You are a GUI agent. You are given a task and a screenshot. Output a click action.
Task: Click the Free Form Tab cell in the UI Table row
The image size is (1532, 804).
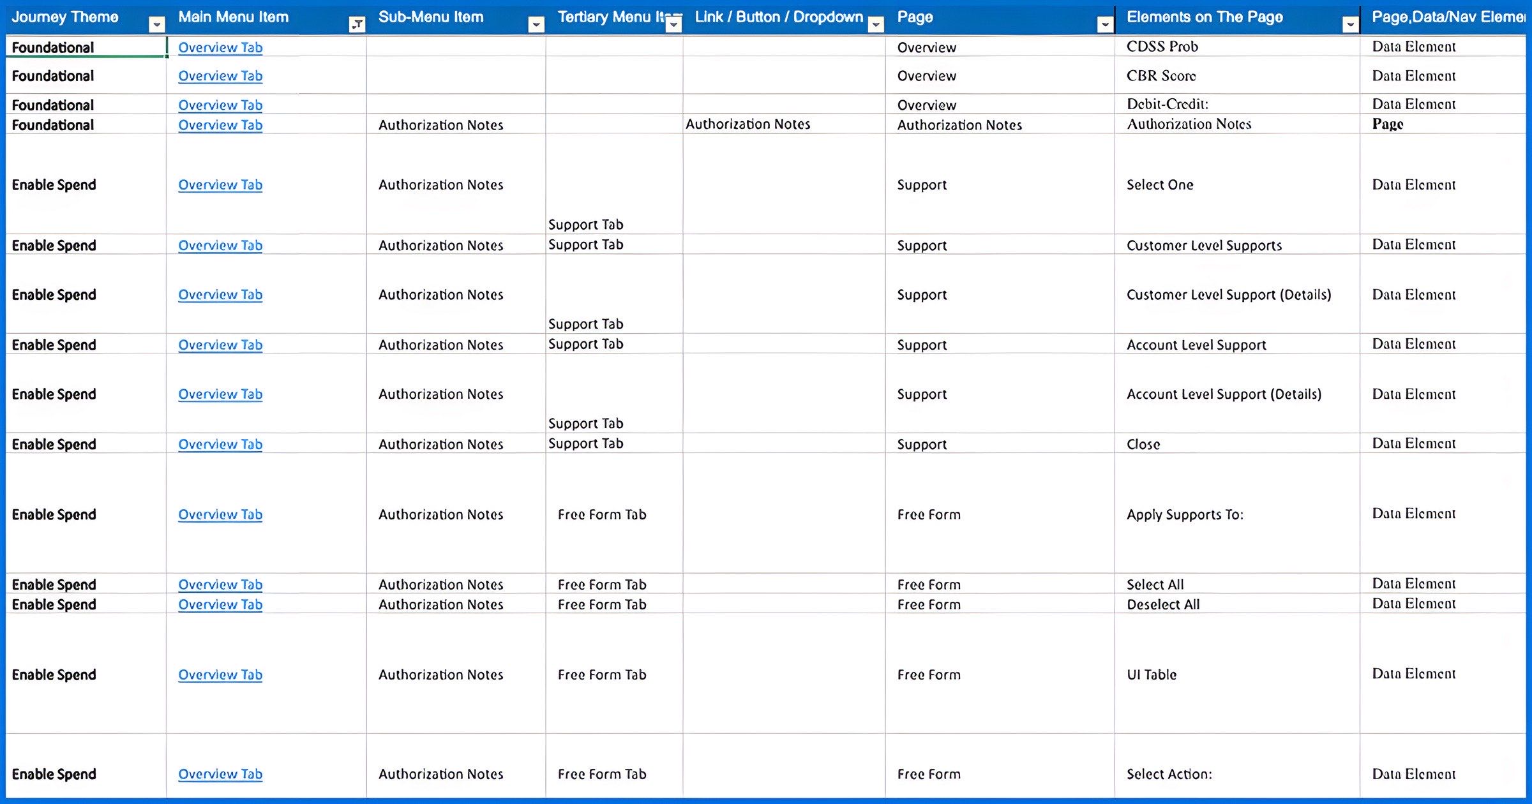coord(614,674)
